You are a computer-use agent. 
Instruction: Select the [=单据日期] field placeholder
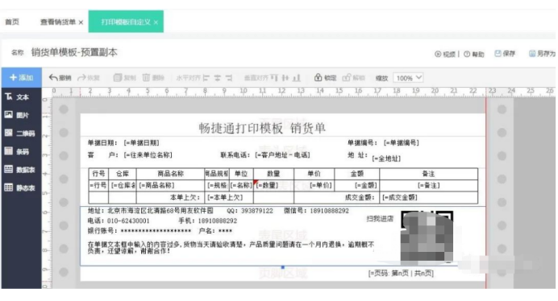click(142, 143)
